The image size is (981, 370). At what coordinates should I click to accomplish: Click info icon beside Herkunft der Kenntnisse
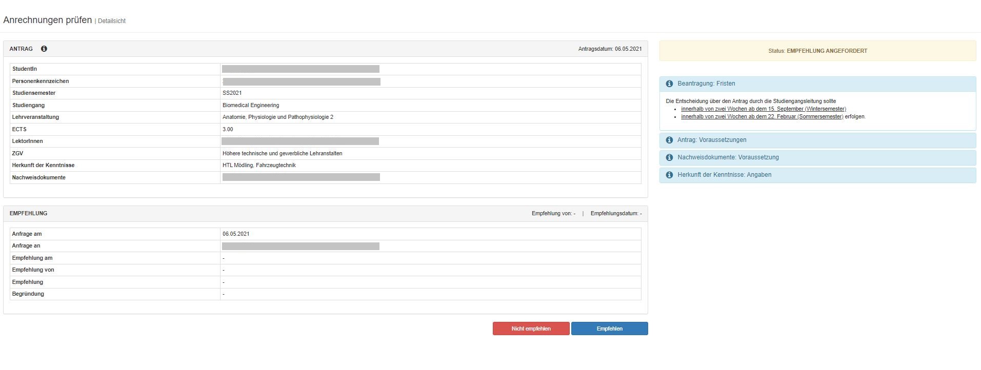click(669, 175)
